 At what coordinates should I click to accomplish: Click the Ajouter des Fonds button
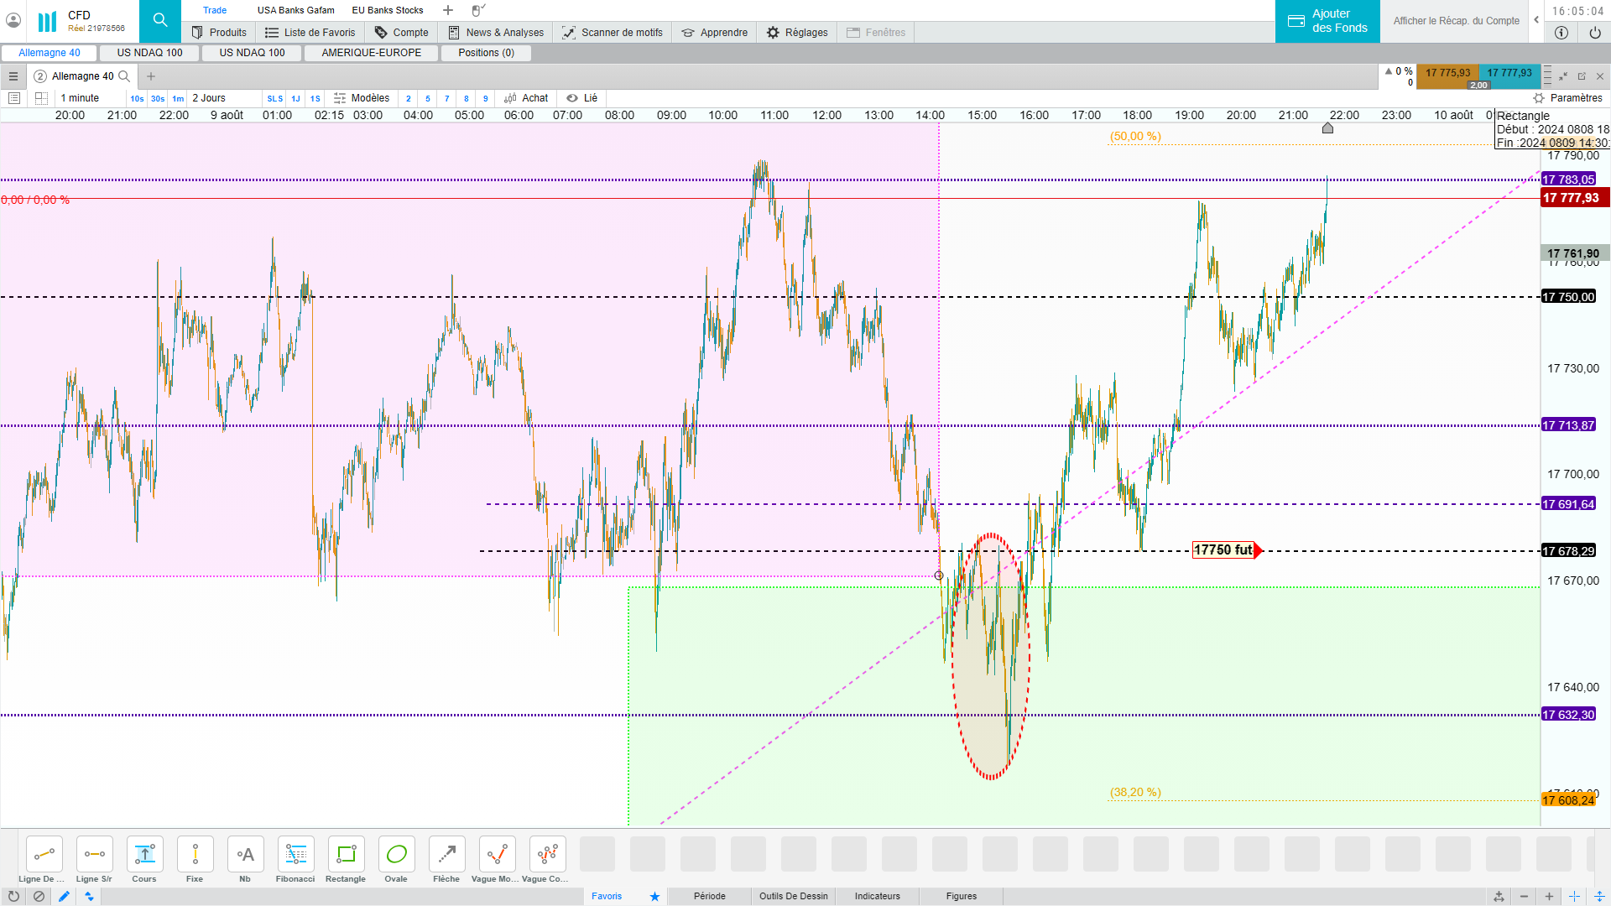1327,21
